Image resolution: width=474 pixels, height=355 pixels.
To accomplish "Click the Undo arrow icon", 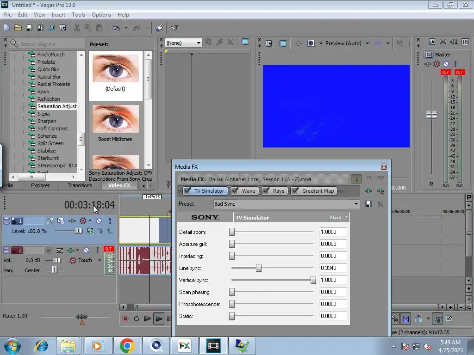I will [116, 28].
